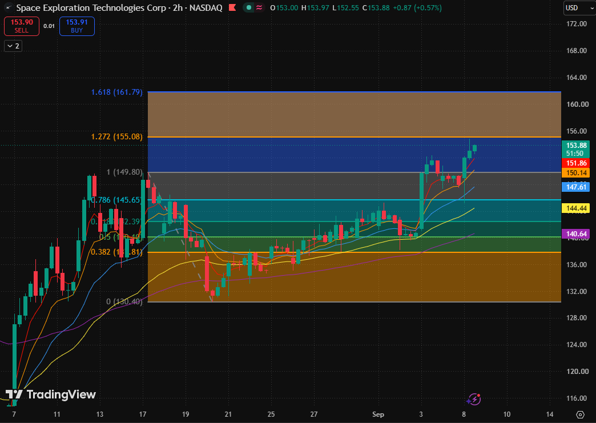Click the yellow 144.44 price tag

click(576, 208)
